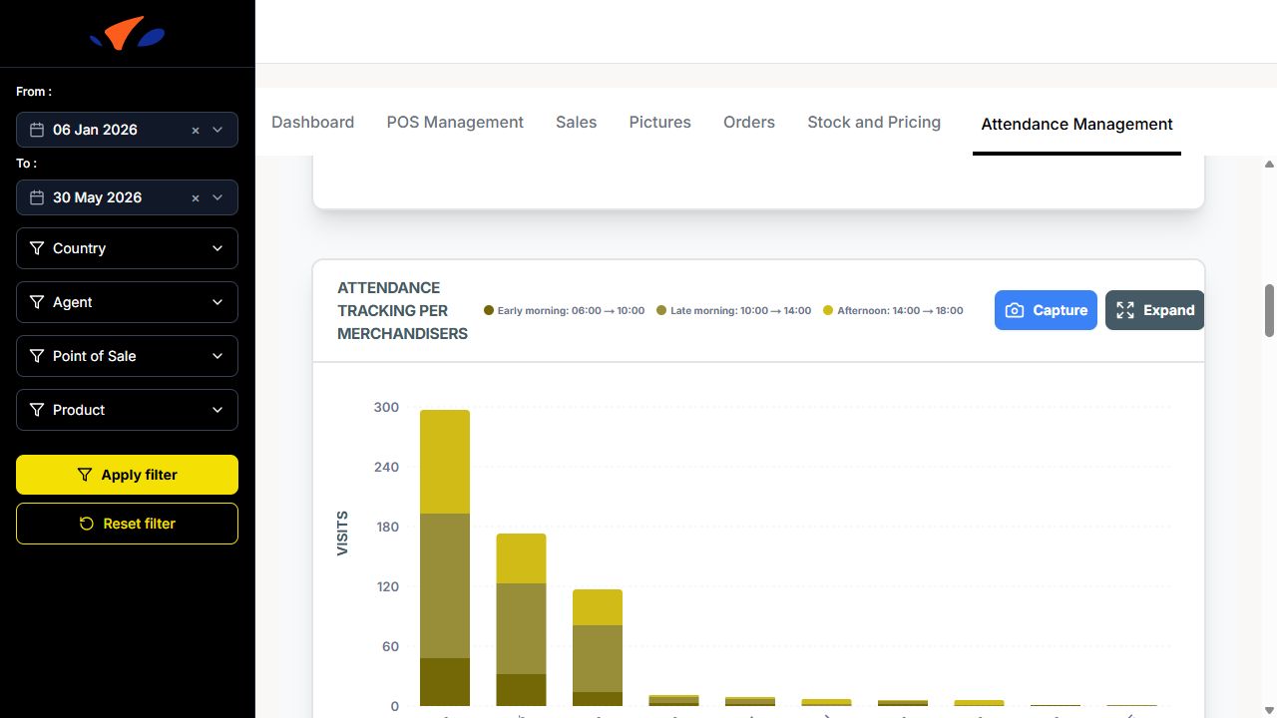The width and height of the screenshot is (1277, 718).
Task: Capture the attendance tracking chart
Action: [1046, 310]
